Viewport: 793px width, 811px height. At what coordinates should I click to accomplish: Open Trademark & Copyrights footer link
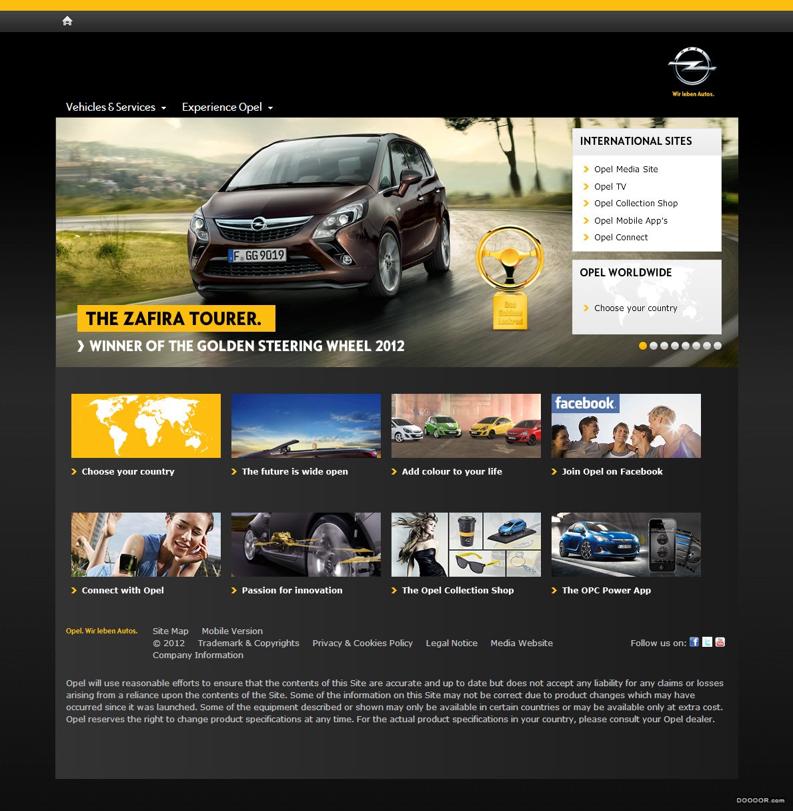(249, 643)
